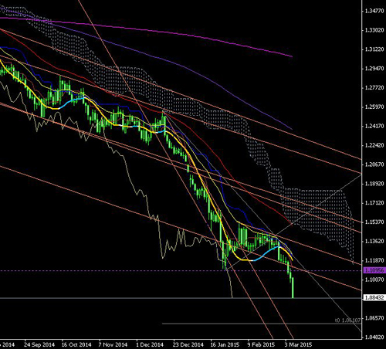Viewport: 386px width, 349px height.
Task: Click the 1.15370 price axis label
Action: coord(374,222)
